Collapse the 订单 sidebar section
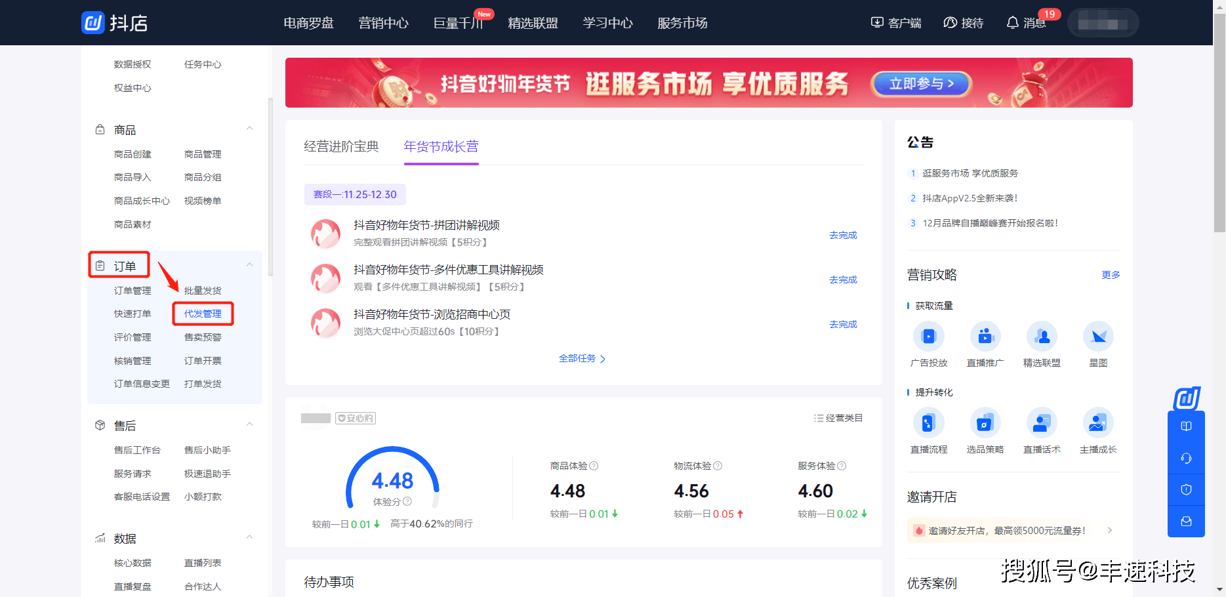This screenshot has width=1226, height=597. (249, 265)
